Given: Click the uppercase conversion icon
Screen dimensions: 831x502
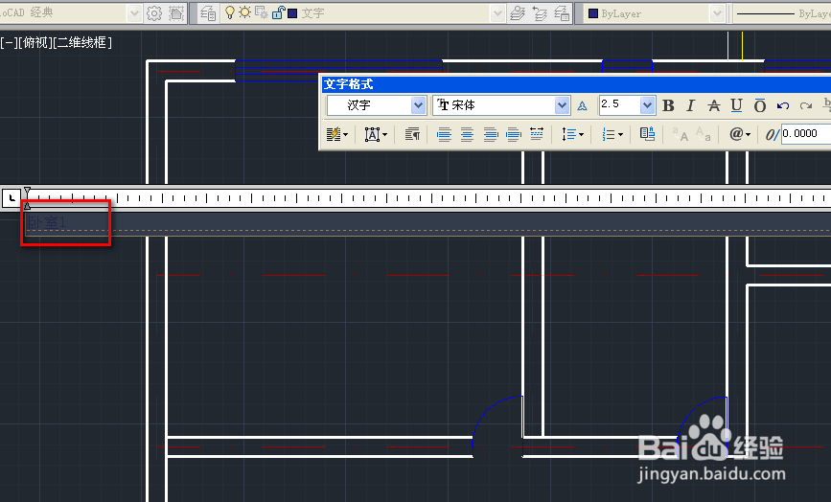Looking at the screenshot, I should tap(680, 134).
